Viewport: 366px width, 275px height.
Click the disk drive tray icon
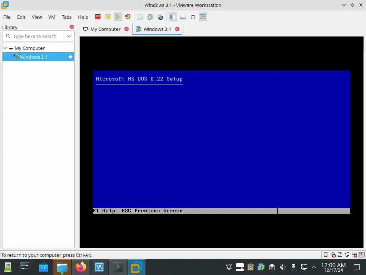(x=240, y=267)
